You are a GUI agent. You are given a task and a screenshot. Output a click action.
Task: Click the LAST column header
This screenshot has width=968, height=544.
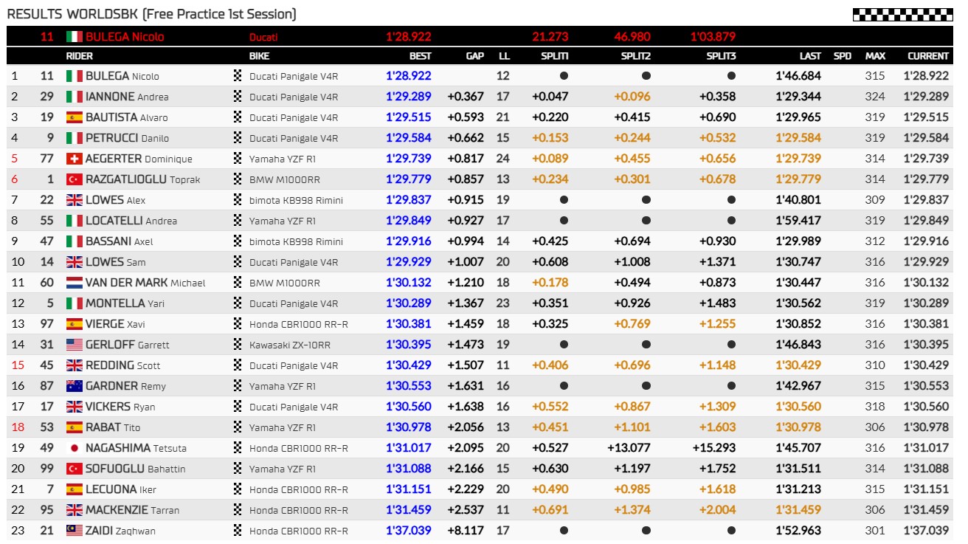[x=810, y=56]
